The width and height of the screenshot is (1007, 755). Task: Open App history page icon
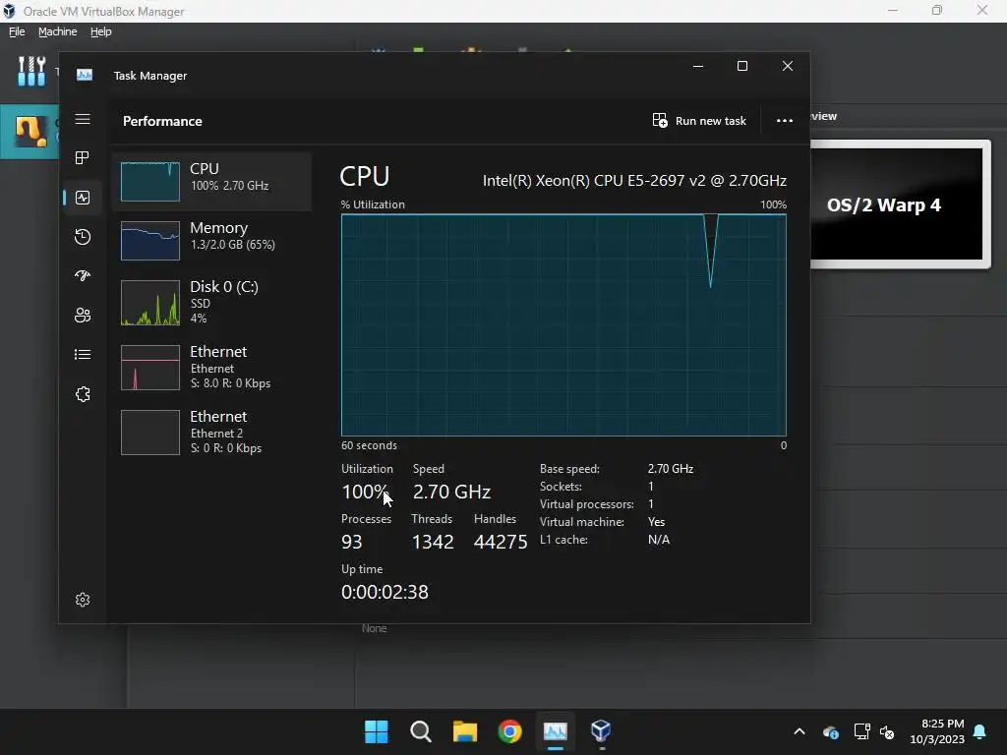click(83, 237)
